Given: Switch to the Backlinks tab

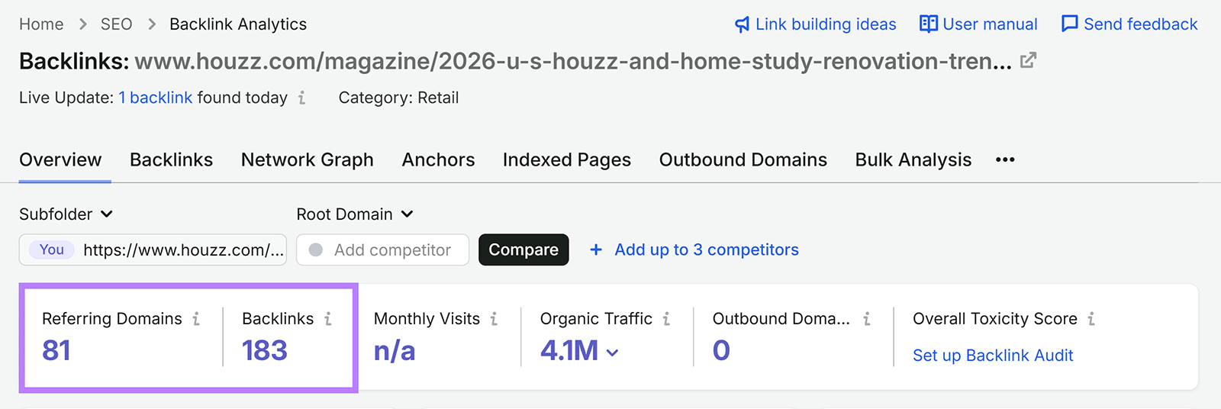Looking at the screenshot, I should 171,159.
